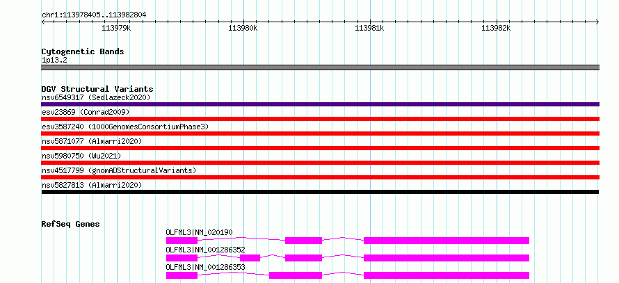Click the small second exon of NM_001286352

click(250, 258)
